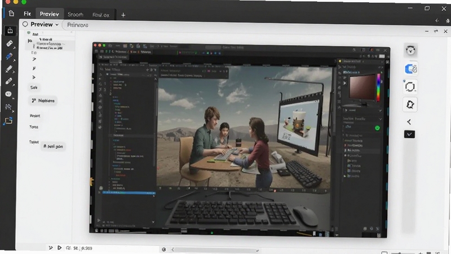Open the folder with music note icon

pos(8,121)
